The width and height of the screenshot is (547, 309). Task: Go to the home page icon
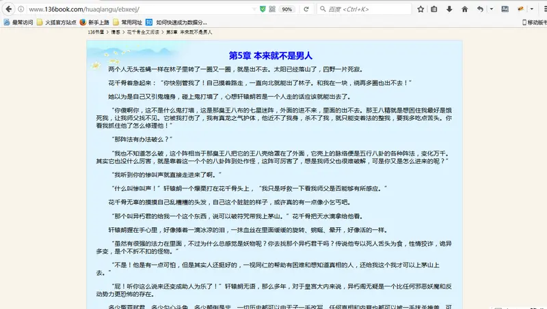[465, 9]
